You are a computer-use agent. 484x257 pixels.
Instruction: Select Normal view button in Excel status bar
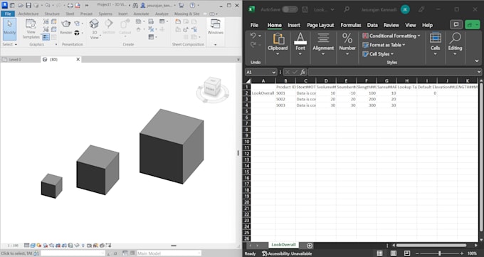coord(379,253)
